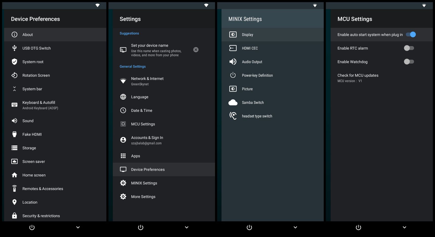Click down chevron below MINIX Settings panel
Screen dimensions: 435x237
click(x=295, y=227)
